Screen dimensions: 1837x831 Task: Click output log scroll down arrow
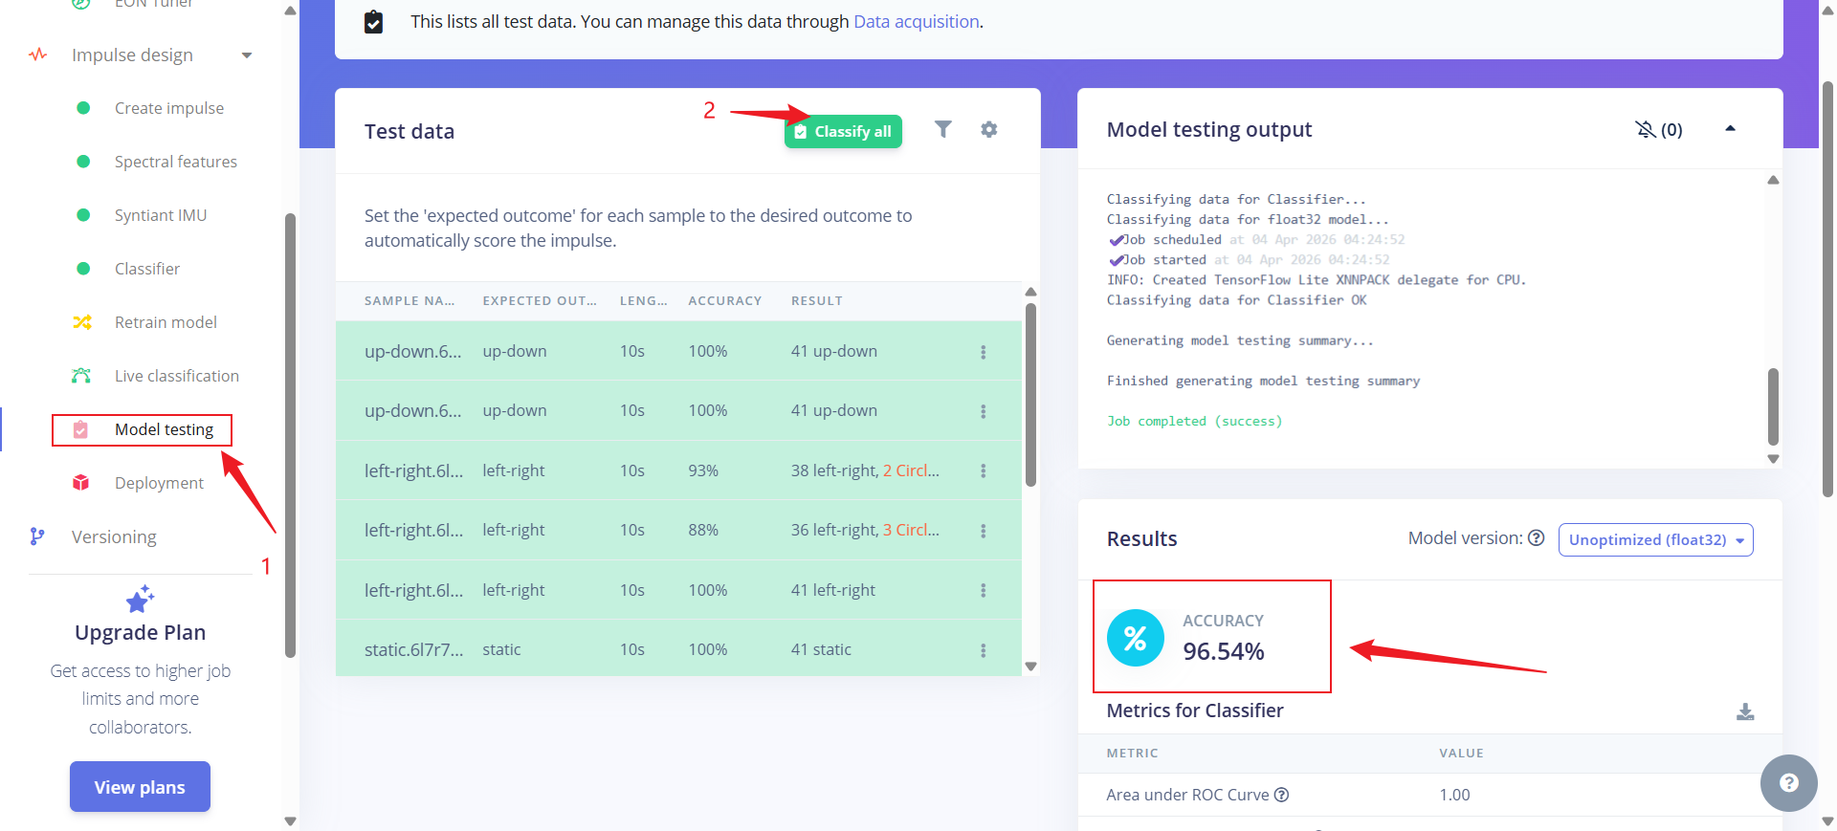[x=1773, y=459]
